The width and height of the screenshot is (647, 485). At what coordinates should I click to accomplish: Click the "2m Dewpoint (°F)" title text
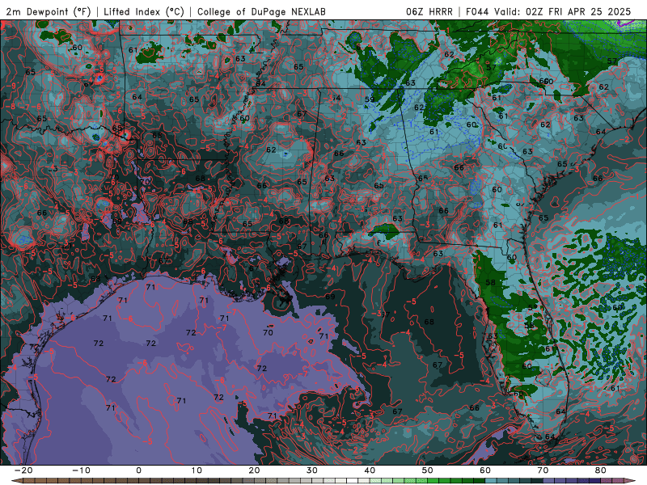coord(49,11)
